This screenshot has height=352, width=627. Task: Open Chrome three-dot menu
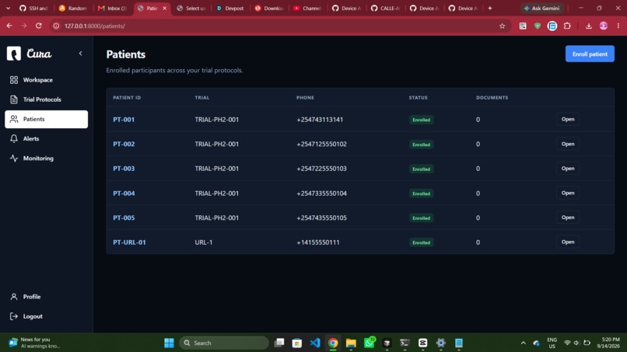coord(618,26)
